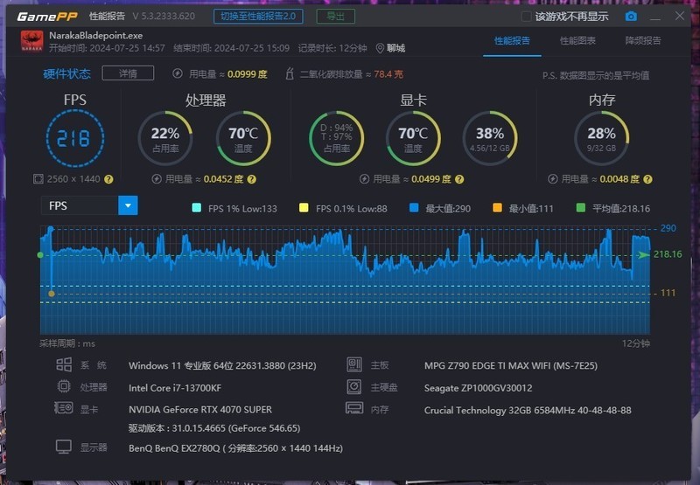Open hardware 详情 details button
700x485 pixels.
tap(128, 73)
